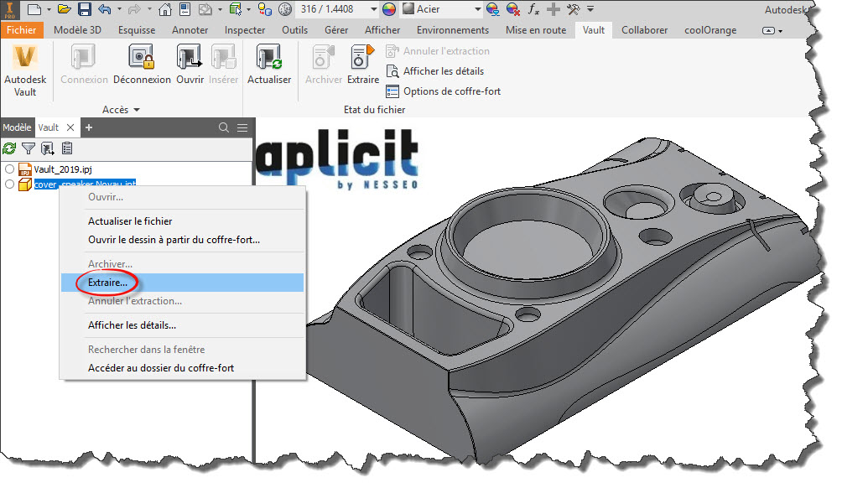842x488 pixels.
Task: Open the Acier material dropdown
Action: pyautogui.click(x=477, y=10)
